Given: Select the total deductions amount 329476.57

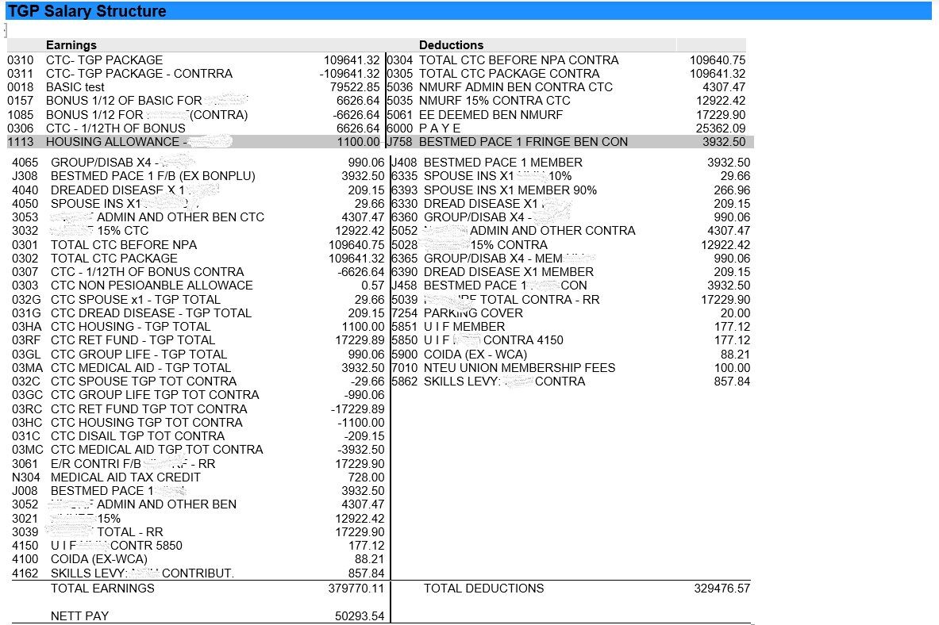Looking at the screenshot, I should [722, 589].
